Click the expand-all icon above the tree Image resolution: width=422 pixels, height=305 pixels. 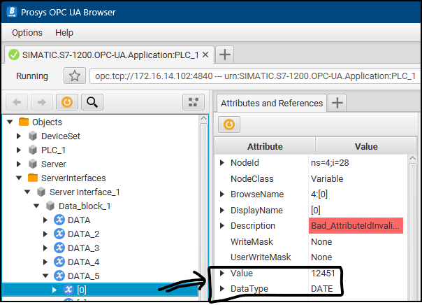193,103
